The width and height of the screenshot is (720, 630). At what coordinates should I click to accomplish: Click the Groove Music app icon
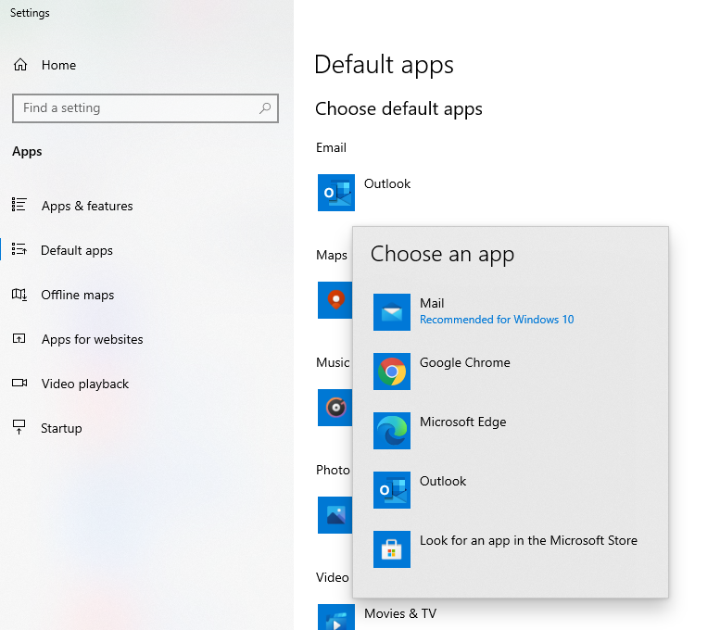pyautogui.click(x=335, y=408)
